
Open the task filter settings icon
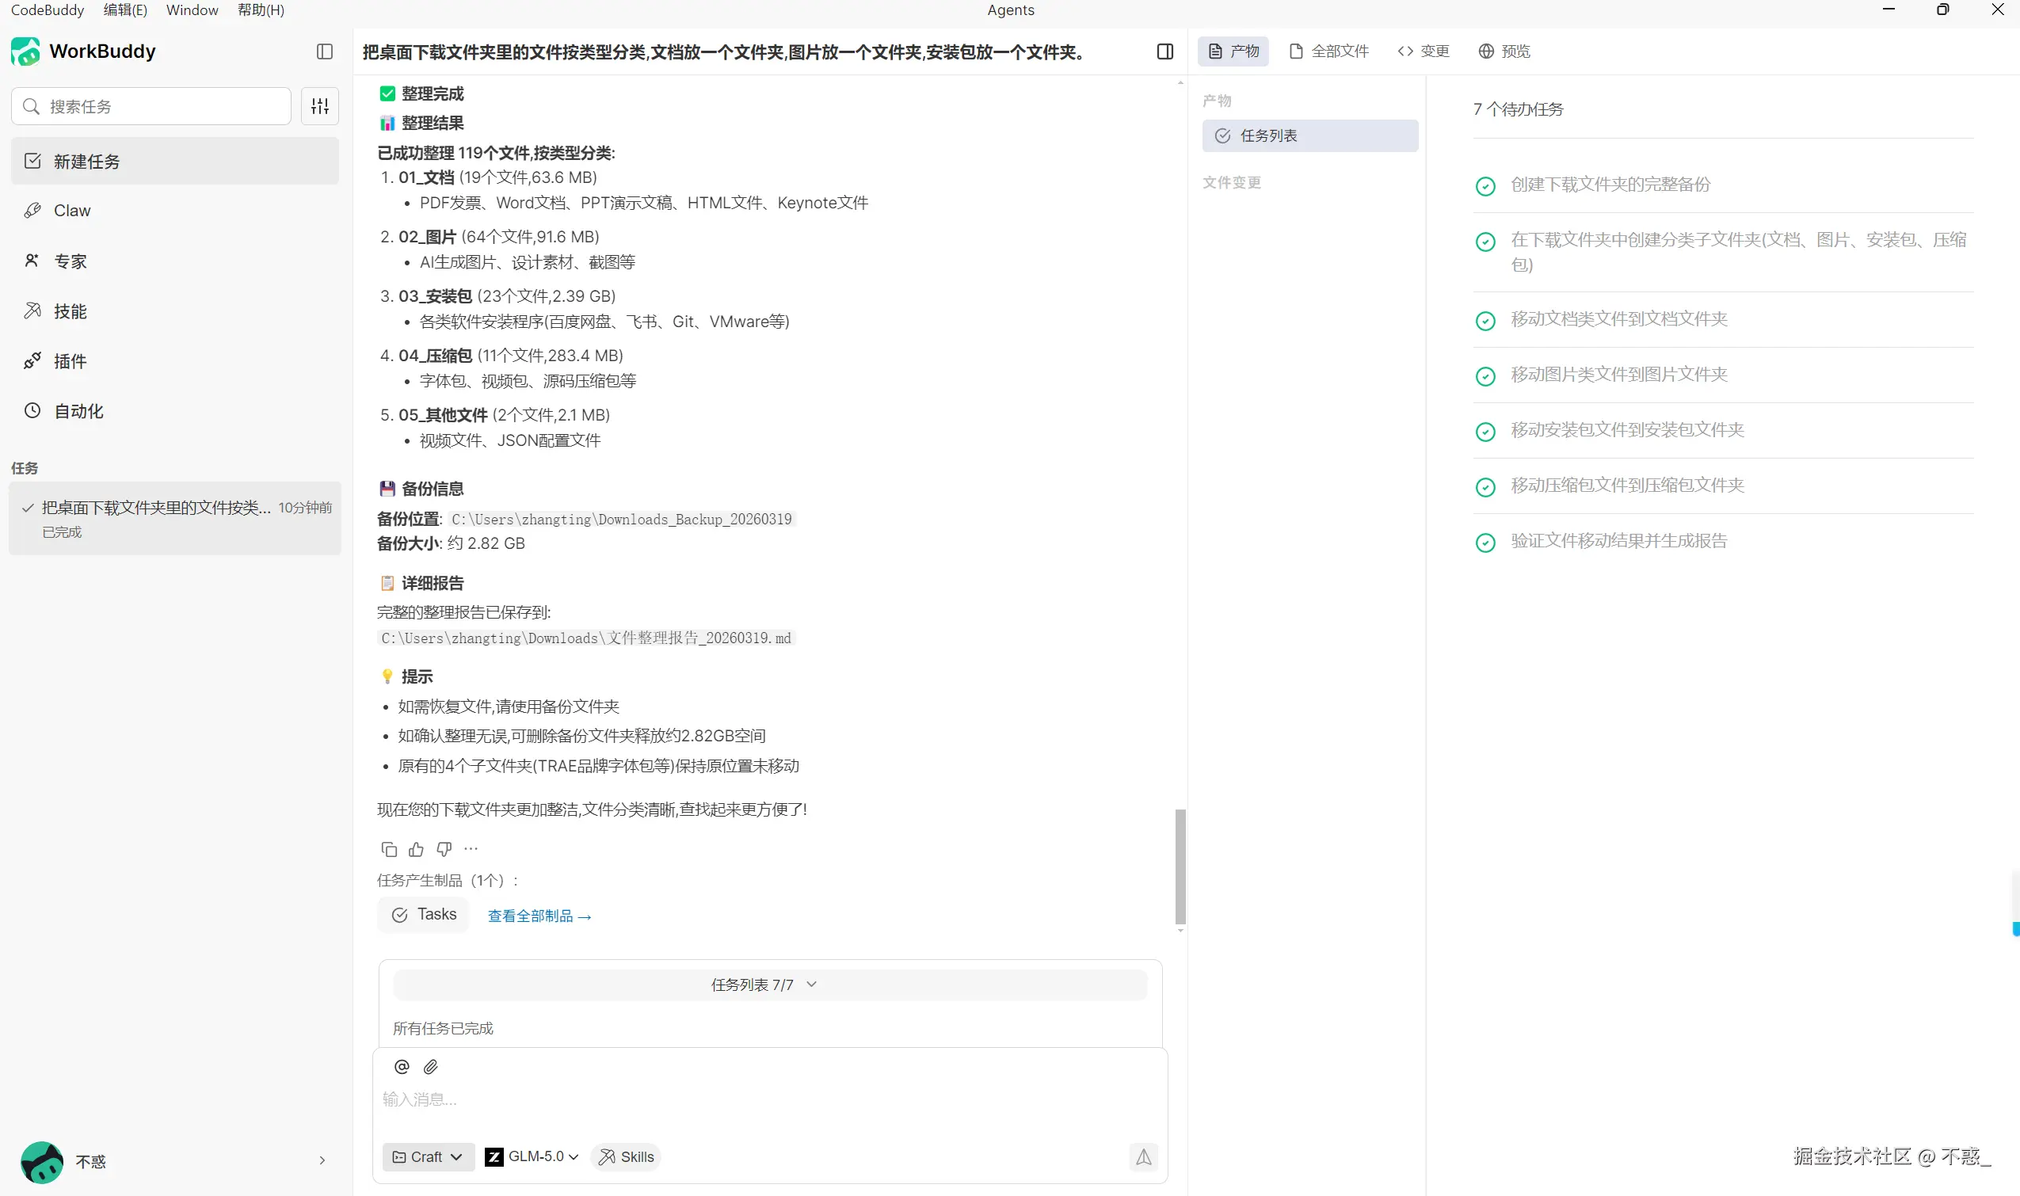tap(320, 106)
